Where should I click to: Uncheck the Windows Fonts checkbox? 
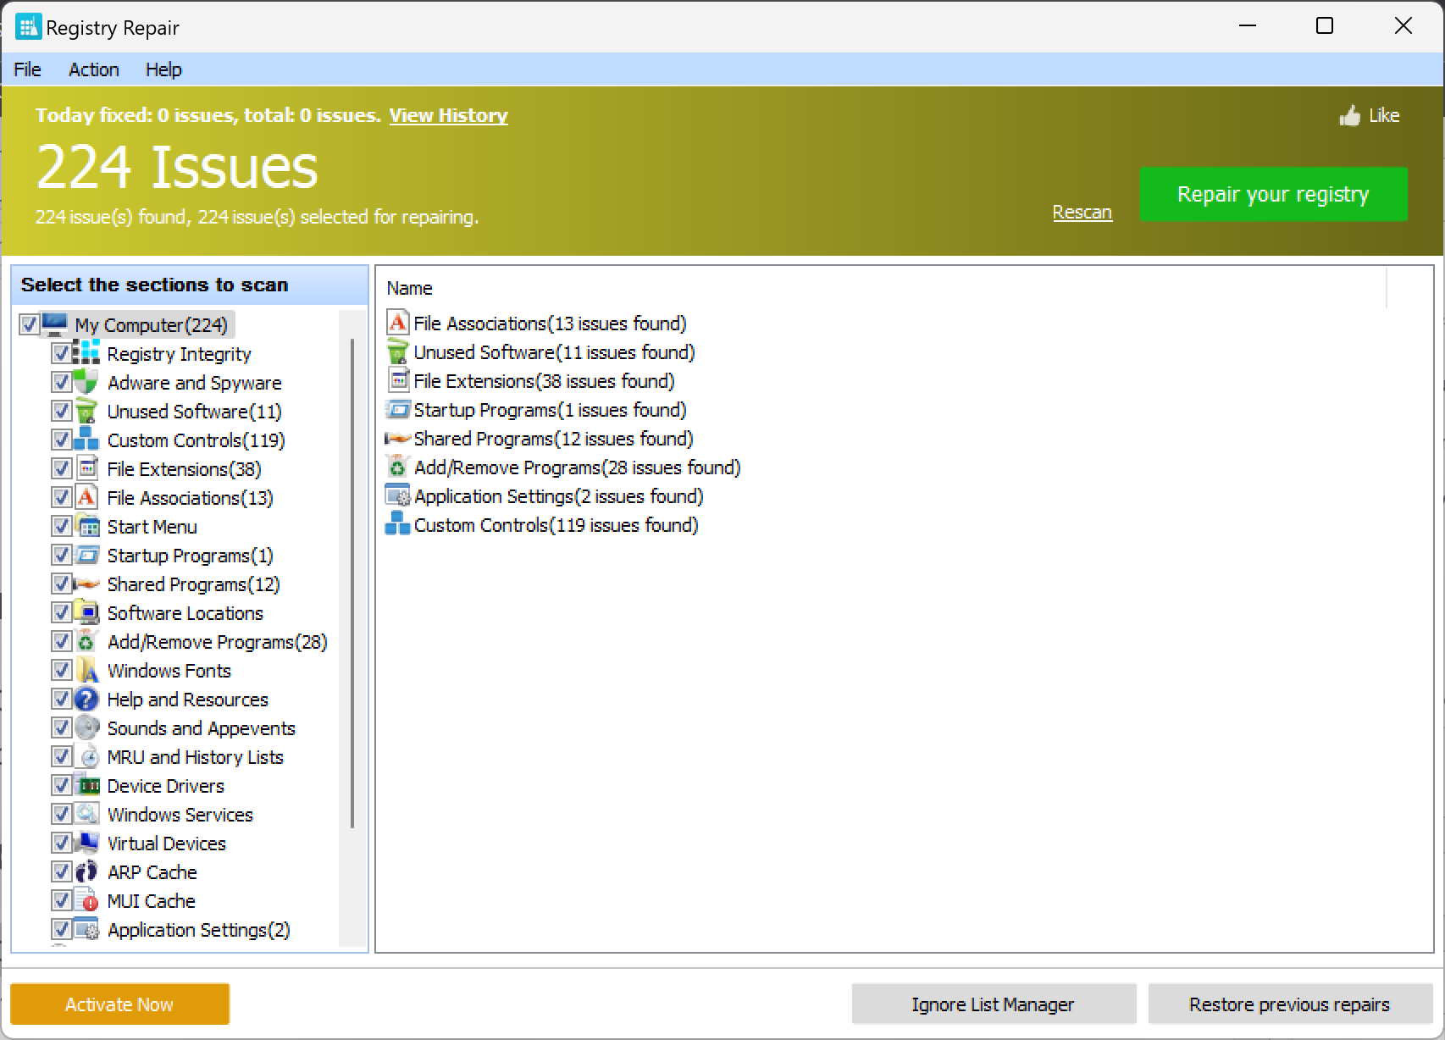pos(61,670)
